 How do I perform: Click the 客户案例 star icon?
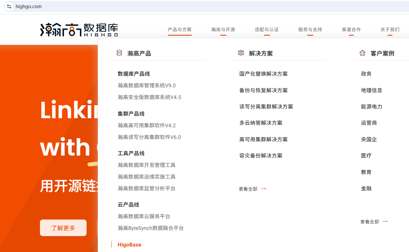tap(363, 53)
